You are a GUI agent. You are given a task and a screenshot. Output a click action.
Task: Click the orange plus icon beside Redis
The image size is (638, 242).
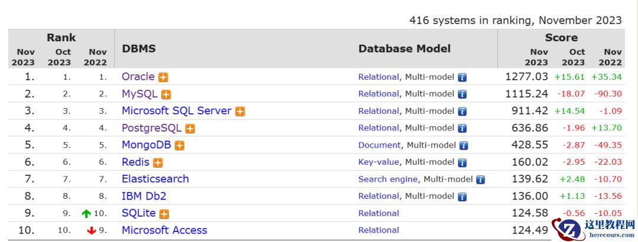click(158, 163)
